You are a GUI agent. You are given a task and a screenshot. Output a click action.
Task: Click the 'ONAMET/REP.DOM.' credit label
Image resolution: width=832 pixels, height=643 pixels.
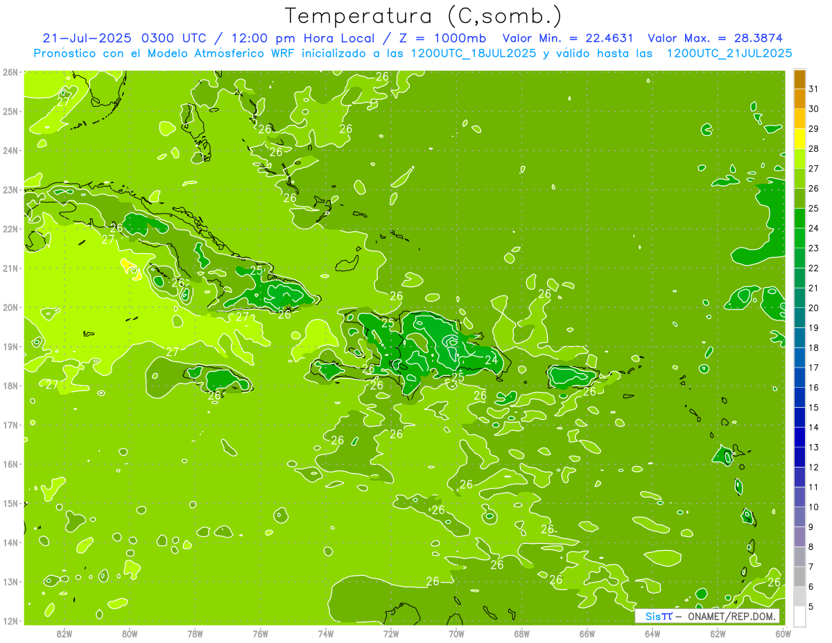pos(730,616)
